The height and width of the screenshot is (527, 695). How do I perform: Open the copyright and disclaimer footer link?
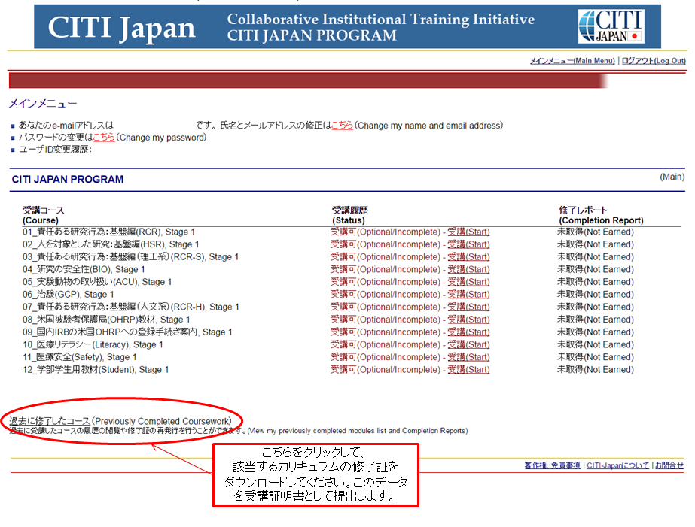552,465
